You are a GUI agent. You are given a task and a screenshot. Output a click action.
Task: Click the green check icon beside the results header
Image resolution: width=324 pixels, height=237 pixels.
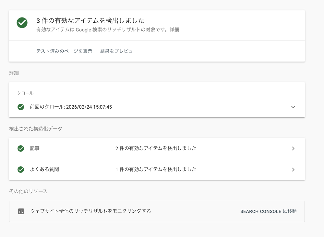pos(22,23)
